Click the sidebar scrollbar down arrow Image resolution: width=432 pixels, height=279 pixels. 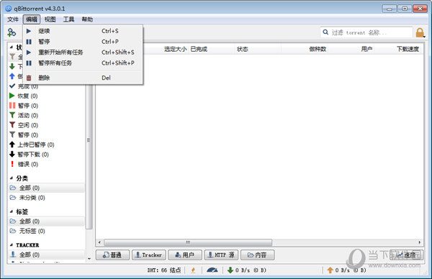(x=89, y=259)
